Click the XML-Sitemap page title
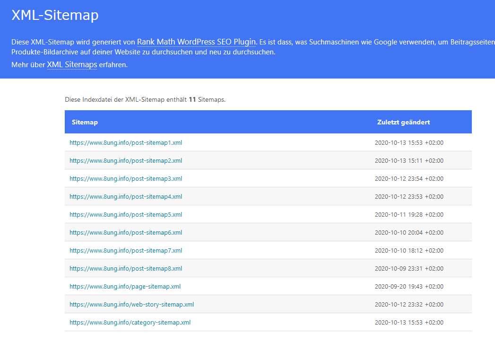The height and width of the screenshot is (352, 495). click(x=54, y=15)
